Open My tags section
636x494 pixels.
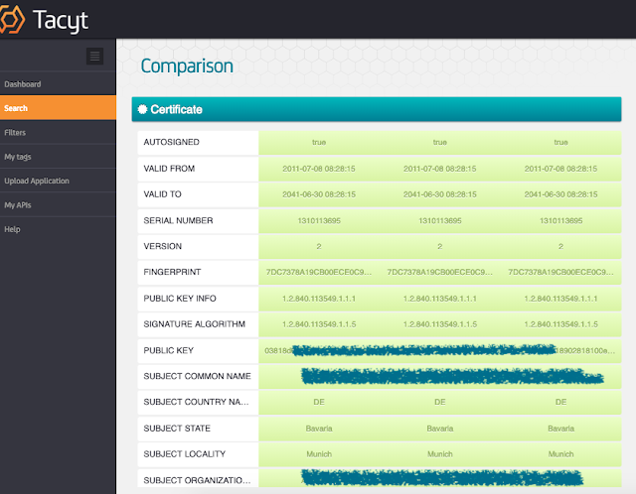[18, 157]
